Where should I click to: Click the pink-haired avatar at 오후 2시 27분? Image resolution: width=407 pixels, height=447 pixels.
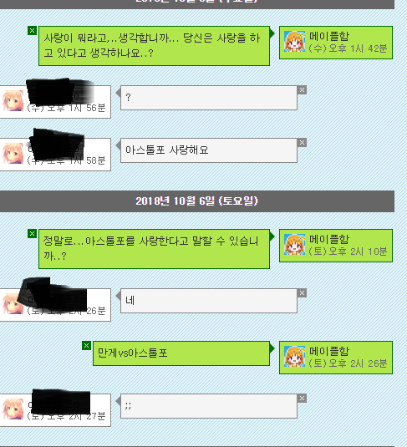(x=13, y=409)
